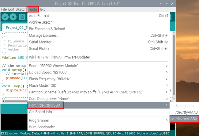Click the scroll up arrow in editor

click(174, 33)
